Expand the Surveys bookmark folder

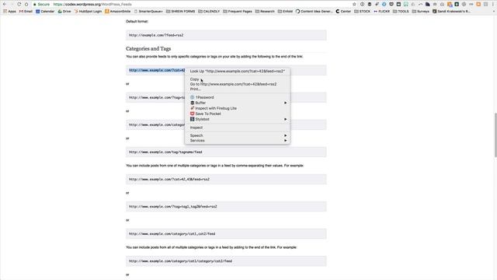[420, 11]
